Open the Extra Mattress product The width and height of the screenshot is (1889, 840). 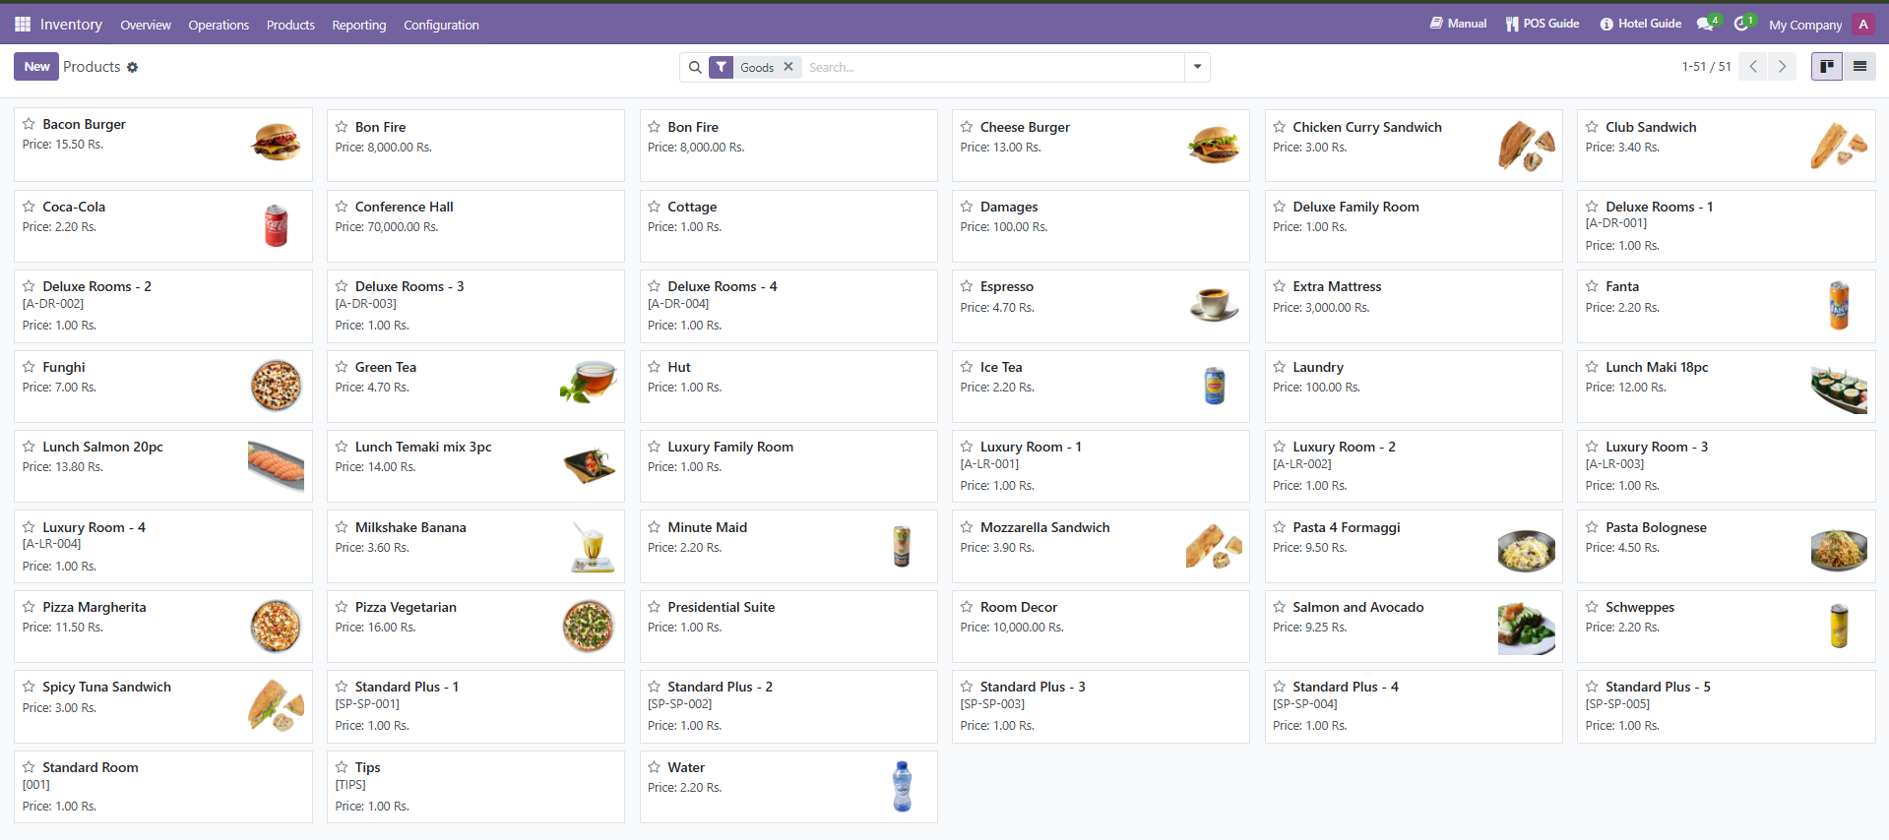click(x=1414, y=306)
